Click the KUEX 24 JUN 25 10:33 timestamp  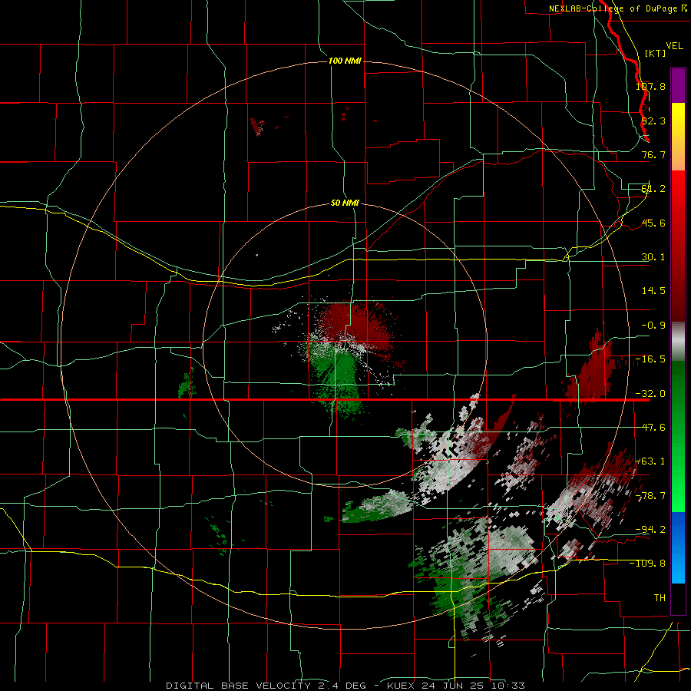[x=455, y=686]
